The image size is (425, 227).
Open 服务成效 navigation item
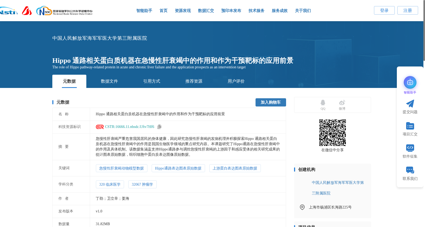[x=279, y=11]
